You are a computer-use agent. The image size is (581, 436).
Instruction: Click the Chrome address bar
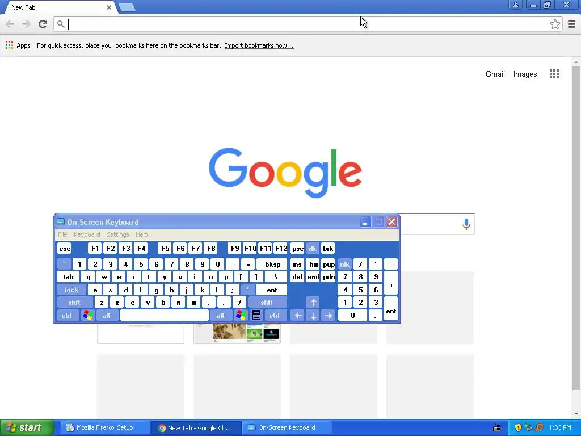pyautogui.click(x=308, y=24)
